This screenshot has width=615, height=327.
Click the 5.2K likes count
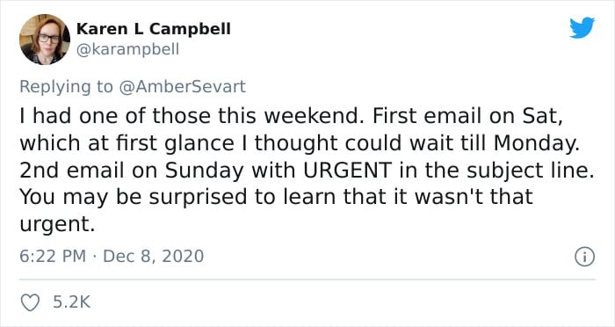pyautogui.click(x=72, y=302)
